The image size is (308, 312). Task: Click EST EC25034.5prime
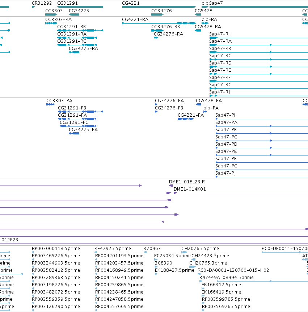172,256
